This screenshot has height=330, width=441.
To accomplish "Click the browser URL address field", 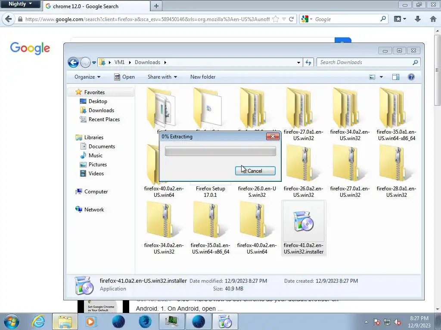I will pos(147,19).
